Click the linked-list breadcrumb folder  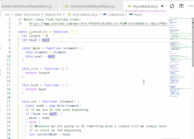click(53, 15)
